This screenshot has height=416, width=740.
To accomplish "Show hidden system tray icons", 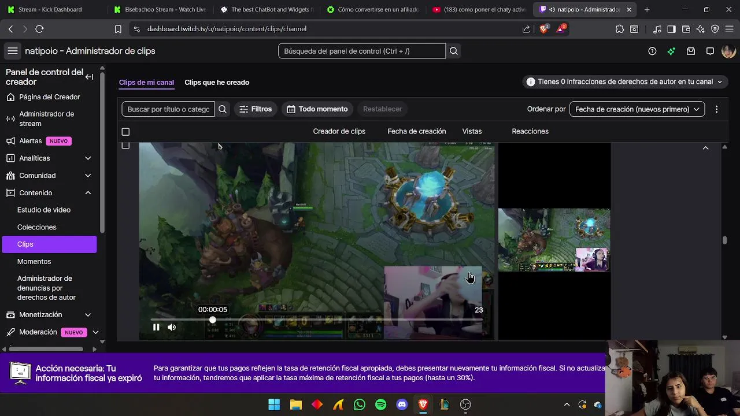I will [x=567, y=404].
